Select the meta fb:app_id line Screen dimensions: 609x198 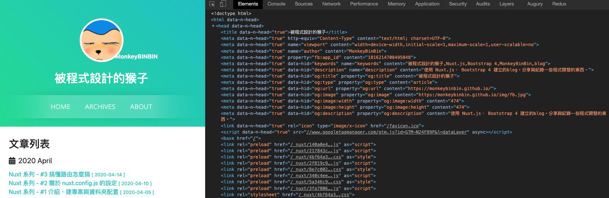point(318,57)
